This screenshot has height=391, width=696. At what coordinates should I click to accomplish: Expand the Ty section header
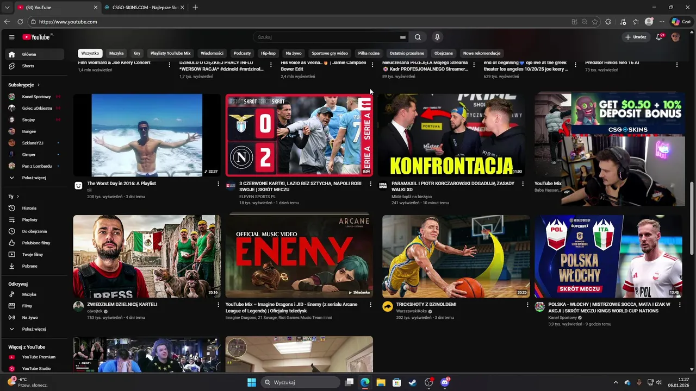click(14, 196)
